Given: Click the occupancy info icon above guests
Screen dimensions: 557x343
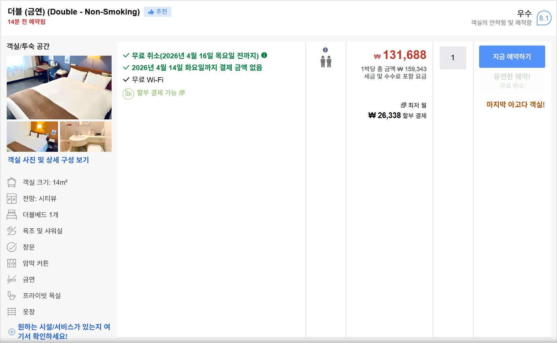Looking at the screenshot, I should click(325, 50).
